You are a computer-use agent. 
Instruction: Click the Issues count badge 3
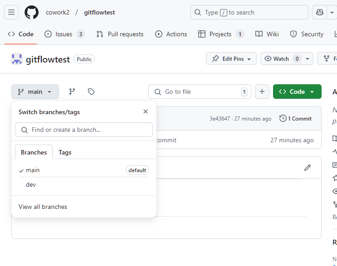[x=81, y=34]
